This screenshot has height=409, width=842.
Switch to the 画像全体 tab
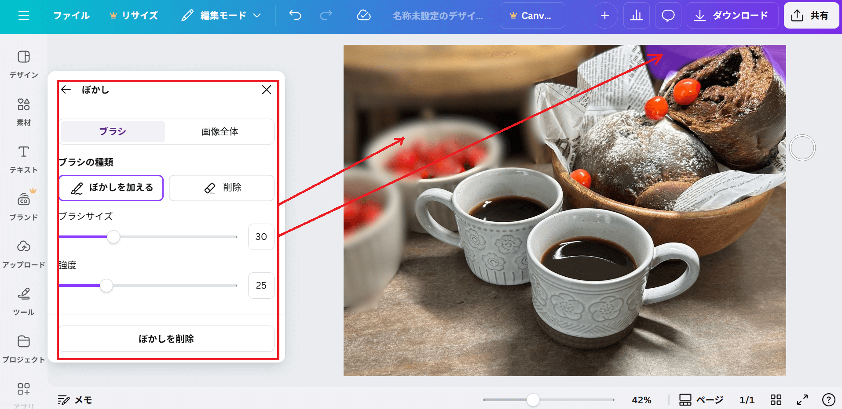[x=220, y=131]
